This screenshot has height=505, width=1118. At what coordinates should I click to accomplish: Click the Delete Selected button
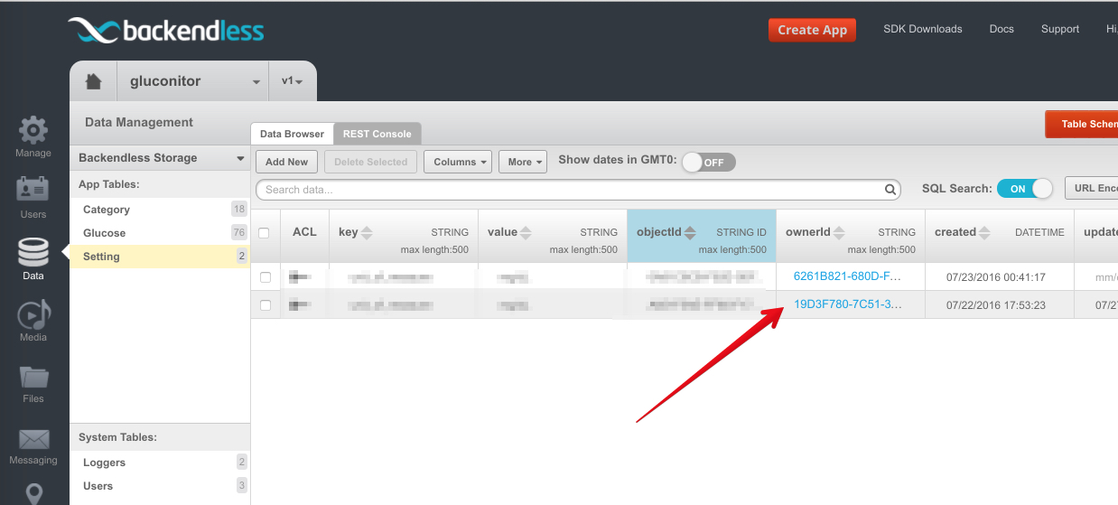click(370, 162)
